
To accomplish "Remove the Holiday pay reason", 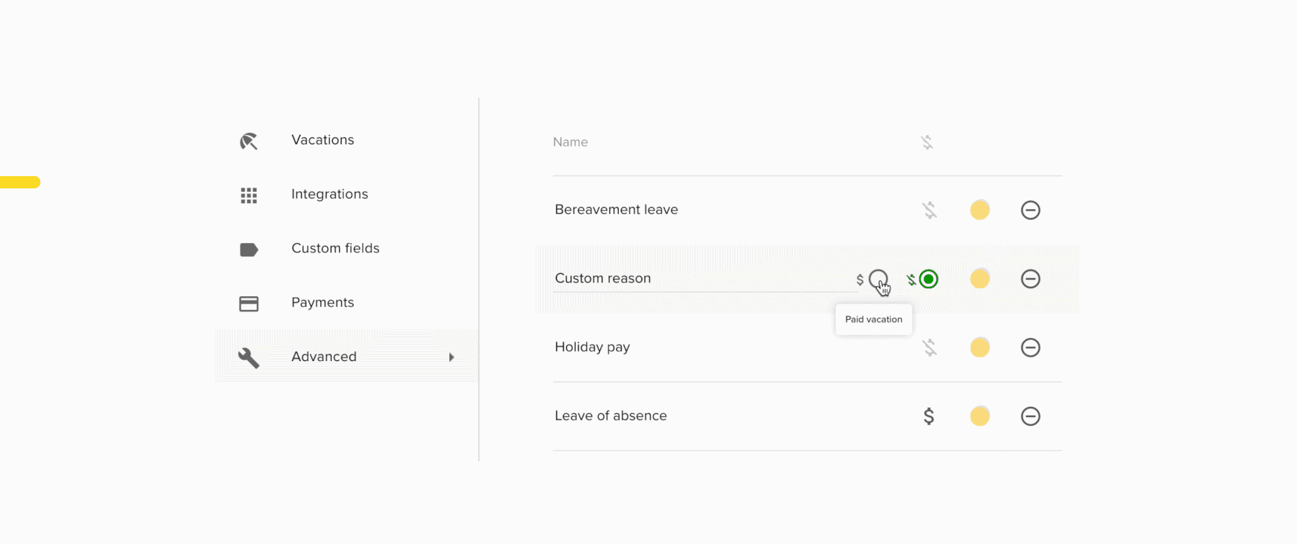I will (x=1030, y=348).
